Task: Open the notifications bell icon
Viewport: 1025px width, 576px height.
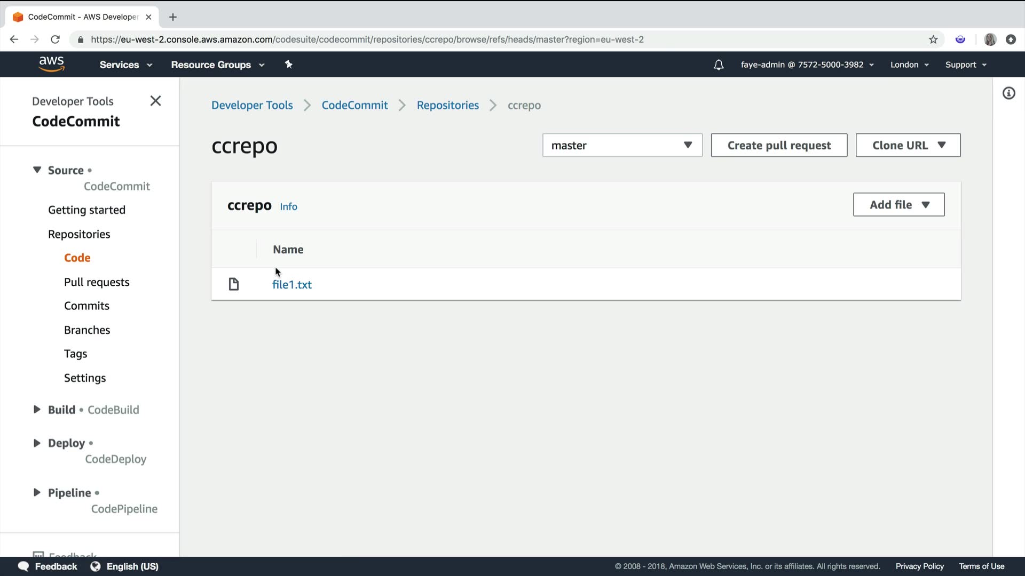Action: pyautogui.click(x=719, y=65)
